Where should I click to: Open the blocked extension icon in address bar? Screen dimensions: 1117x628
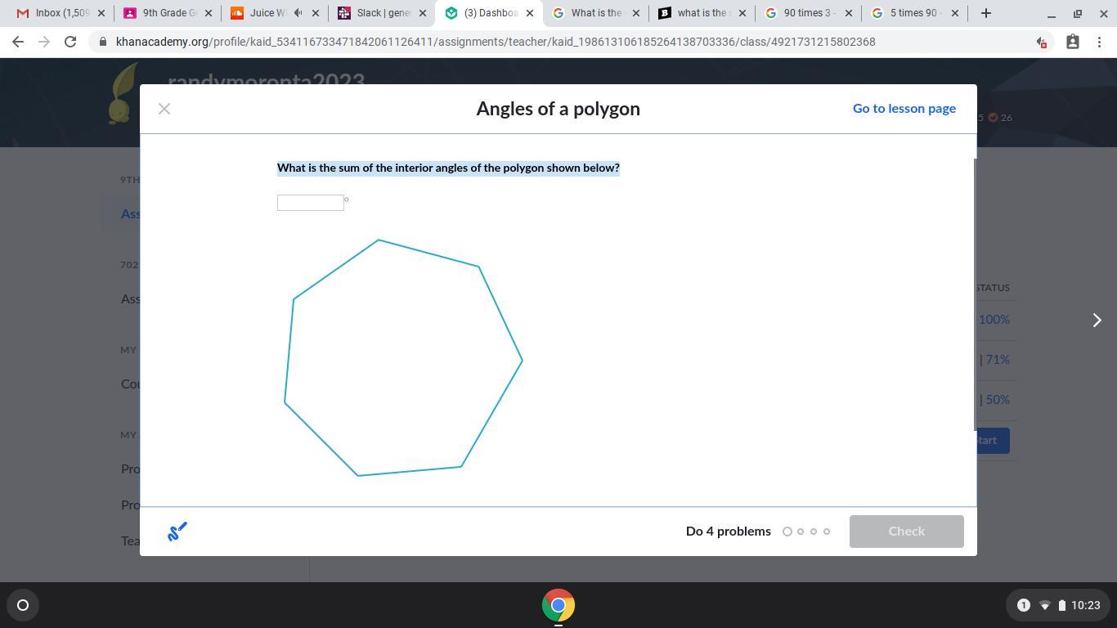(1041, 42)
